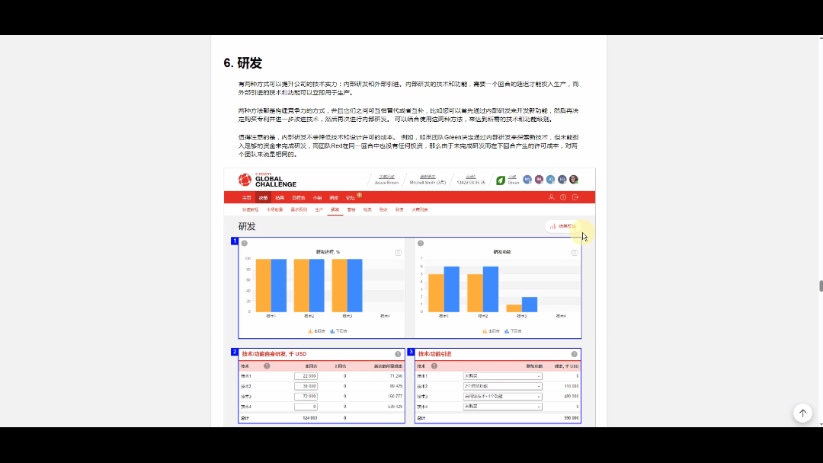This screenshot has height=463, width=823.
Task: Open the research features chart menu icon
Action: (575, 253)
